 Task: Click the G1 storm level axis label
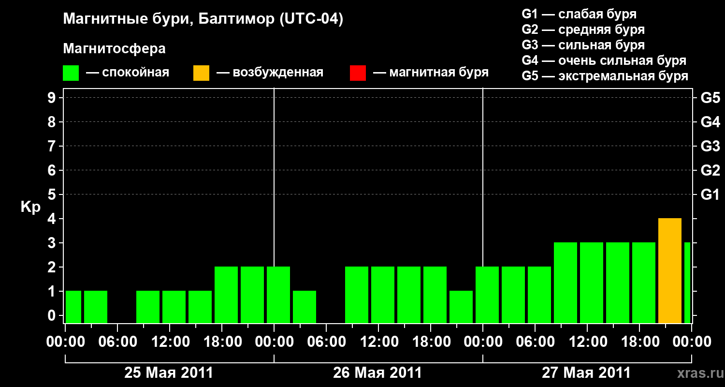pyautogui.click(x=710, y=195)
